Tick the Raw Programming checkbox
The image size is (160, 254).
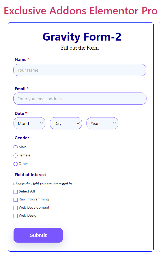pos(16,200)
